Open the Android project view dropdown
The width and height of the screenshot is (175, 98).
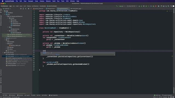pyautogui.click(x=7, y=8)
